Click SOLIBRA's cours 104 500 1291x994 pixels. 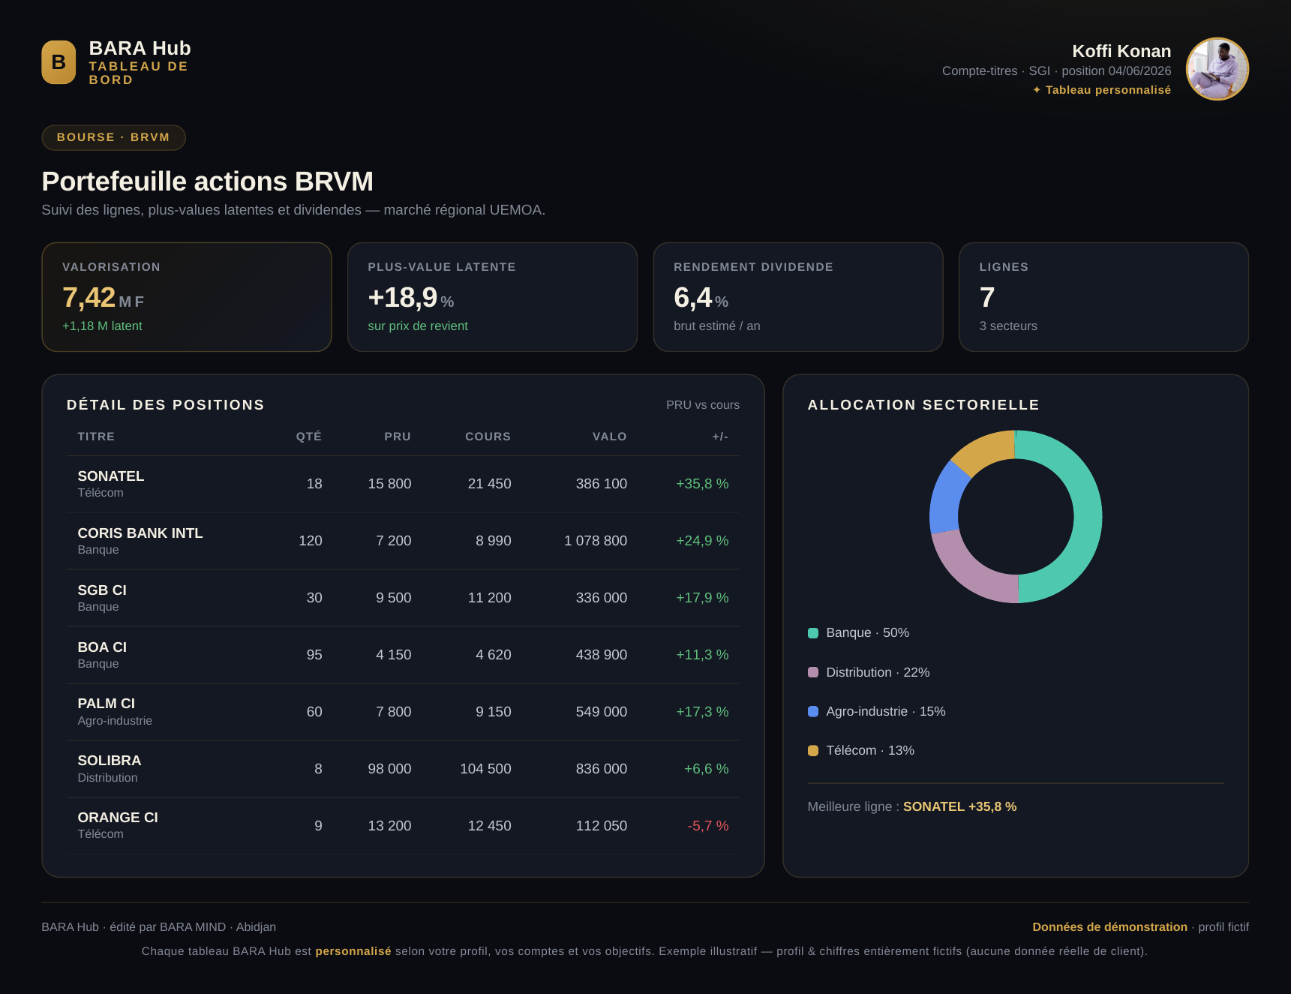tap(485, 769)
